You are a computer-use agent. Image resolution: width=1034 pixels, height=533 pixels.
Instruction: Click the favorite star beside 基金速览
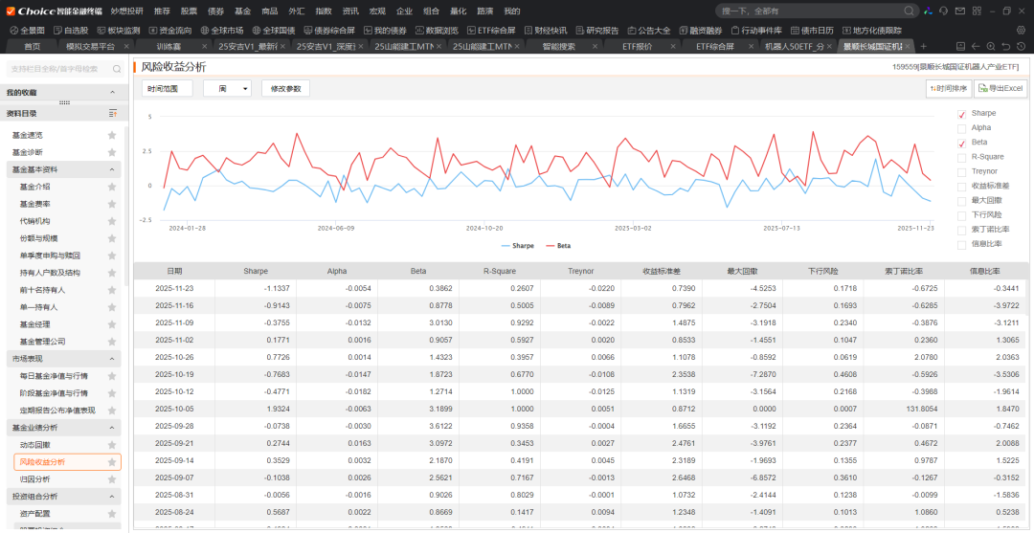point(112,135)
